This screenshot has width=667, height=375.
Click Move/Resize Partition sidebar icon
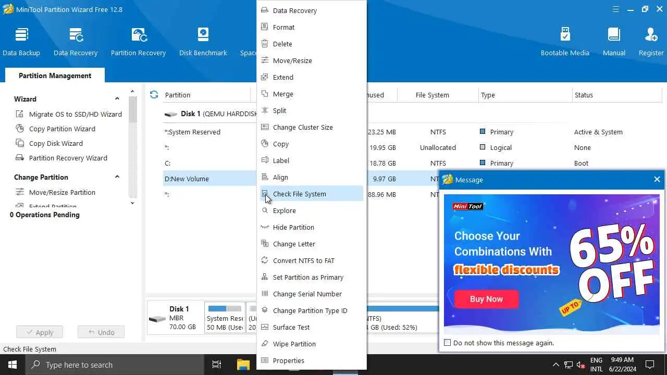[20, 192]
